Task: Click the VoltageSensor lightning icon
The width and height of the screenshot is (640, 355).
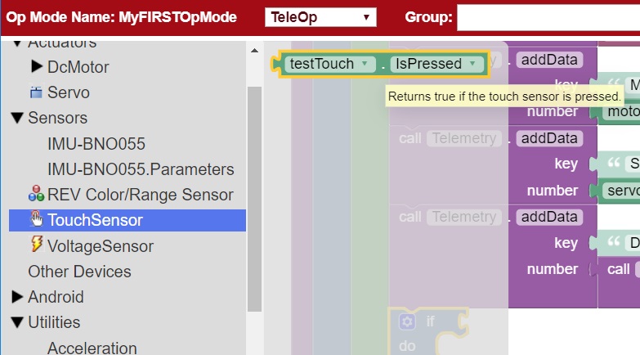Action: [36, 245]
